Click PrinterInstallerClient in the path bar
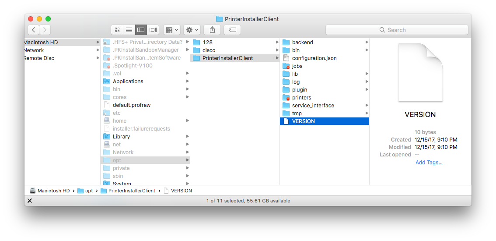This screenshot has height=241, width=496. pos(128,191)
